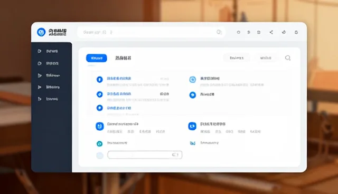This screenshot has height=194, width=338.
Task: Click the header icon just right of the share icon
Action: point(284,32)
